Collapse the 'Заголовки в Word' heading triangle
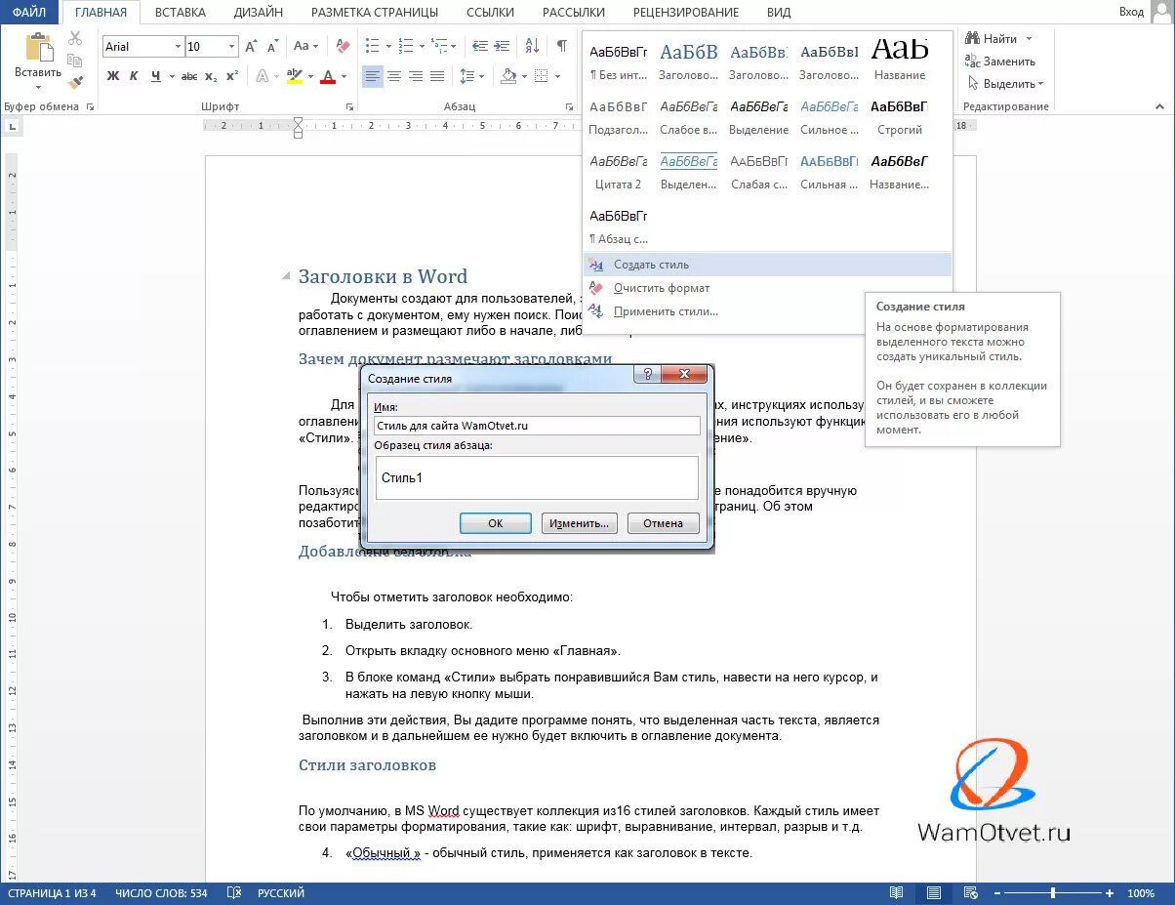Screen dimensions: 1175x905 (286, 276)
